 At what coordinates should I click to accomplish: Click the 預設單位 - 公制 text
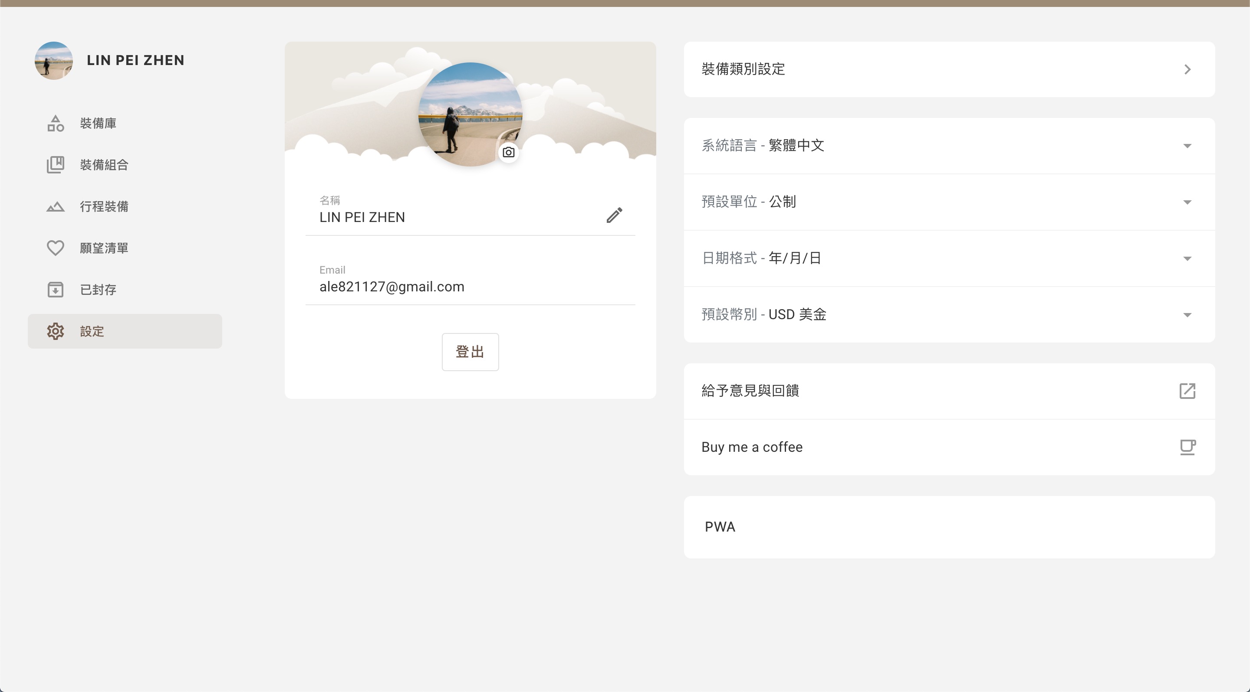(x=749, y=202)
